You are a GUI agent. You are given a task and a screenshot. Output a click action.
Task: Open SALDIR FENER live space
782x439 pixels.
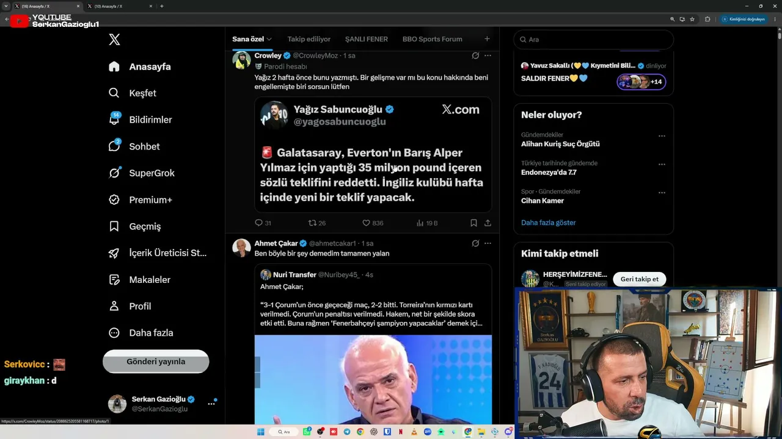(x=554, y=78)
